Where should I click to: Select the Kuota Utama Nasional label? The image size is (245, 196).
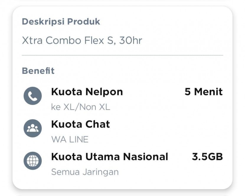tap(110, 157)
